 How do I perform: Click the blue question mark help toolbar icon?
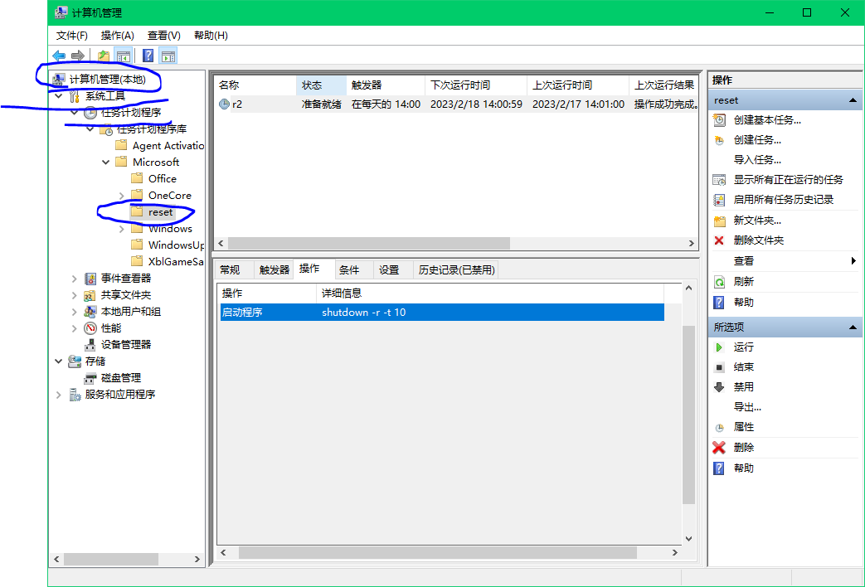(x=148, y=56)
